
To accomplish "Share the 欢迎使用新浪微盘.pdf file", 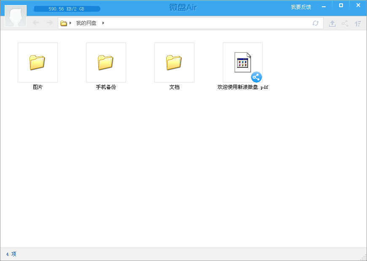I will 256,77.
